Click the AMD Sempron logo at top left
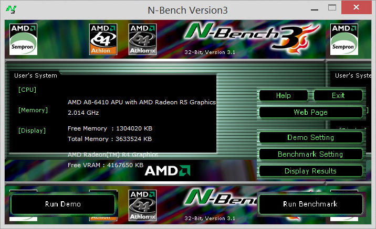The width and height of the screenshot is (376, 229). pos(23,39)
